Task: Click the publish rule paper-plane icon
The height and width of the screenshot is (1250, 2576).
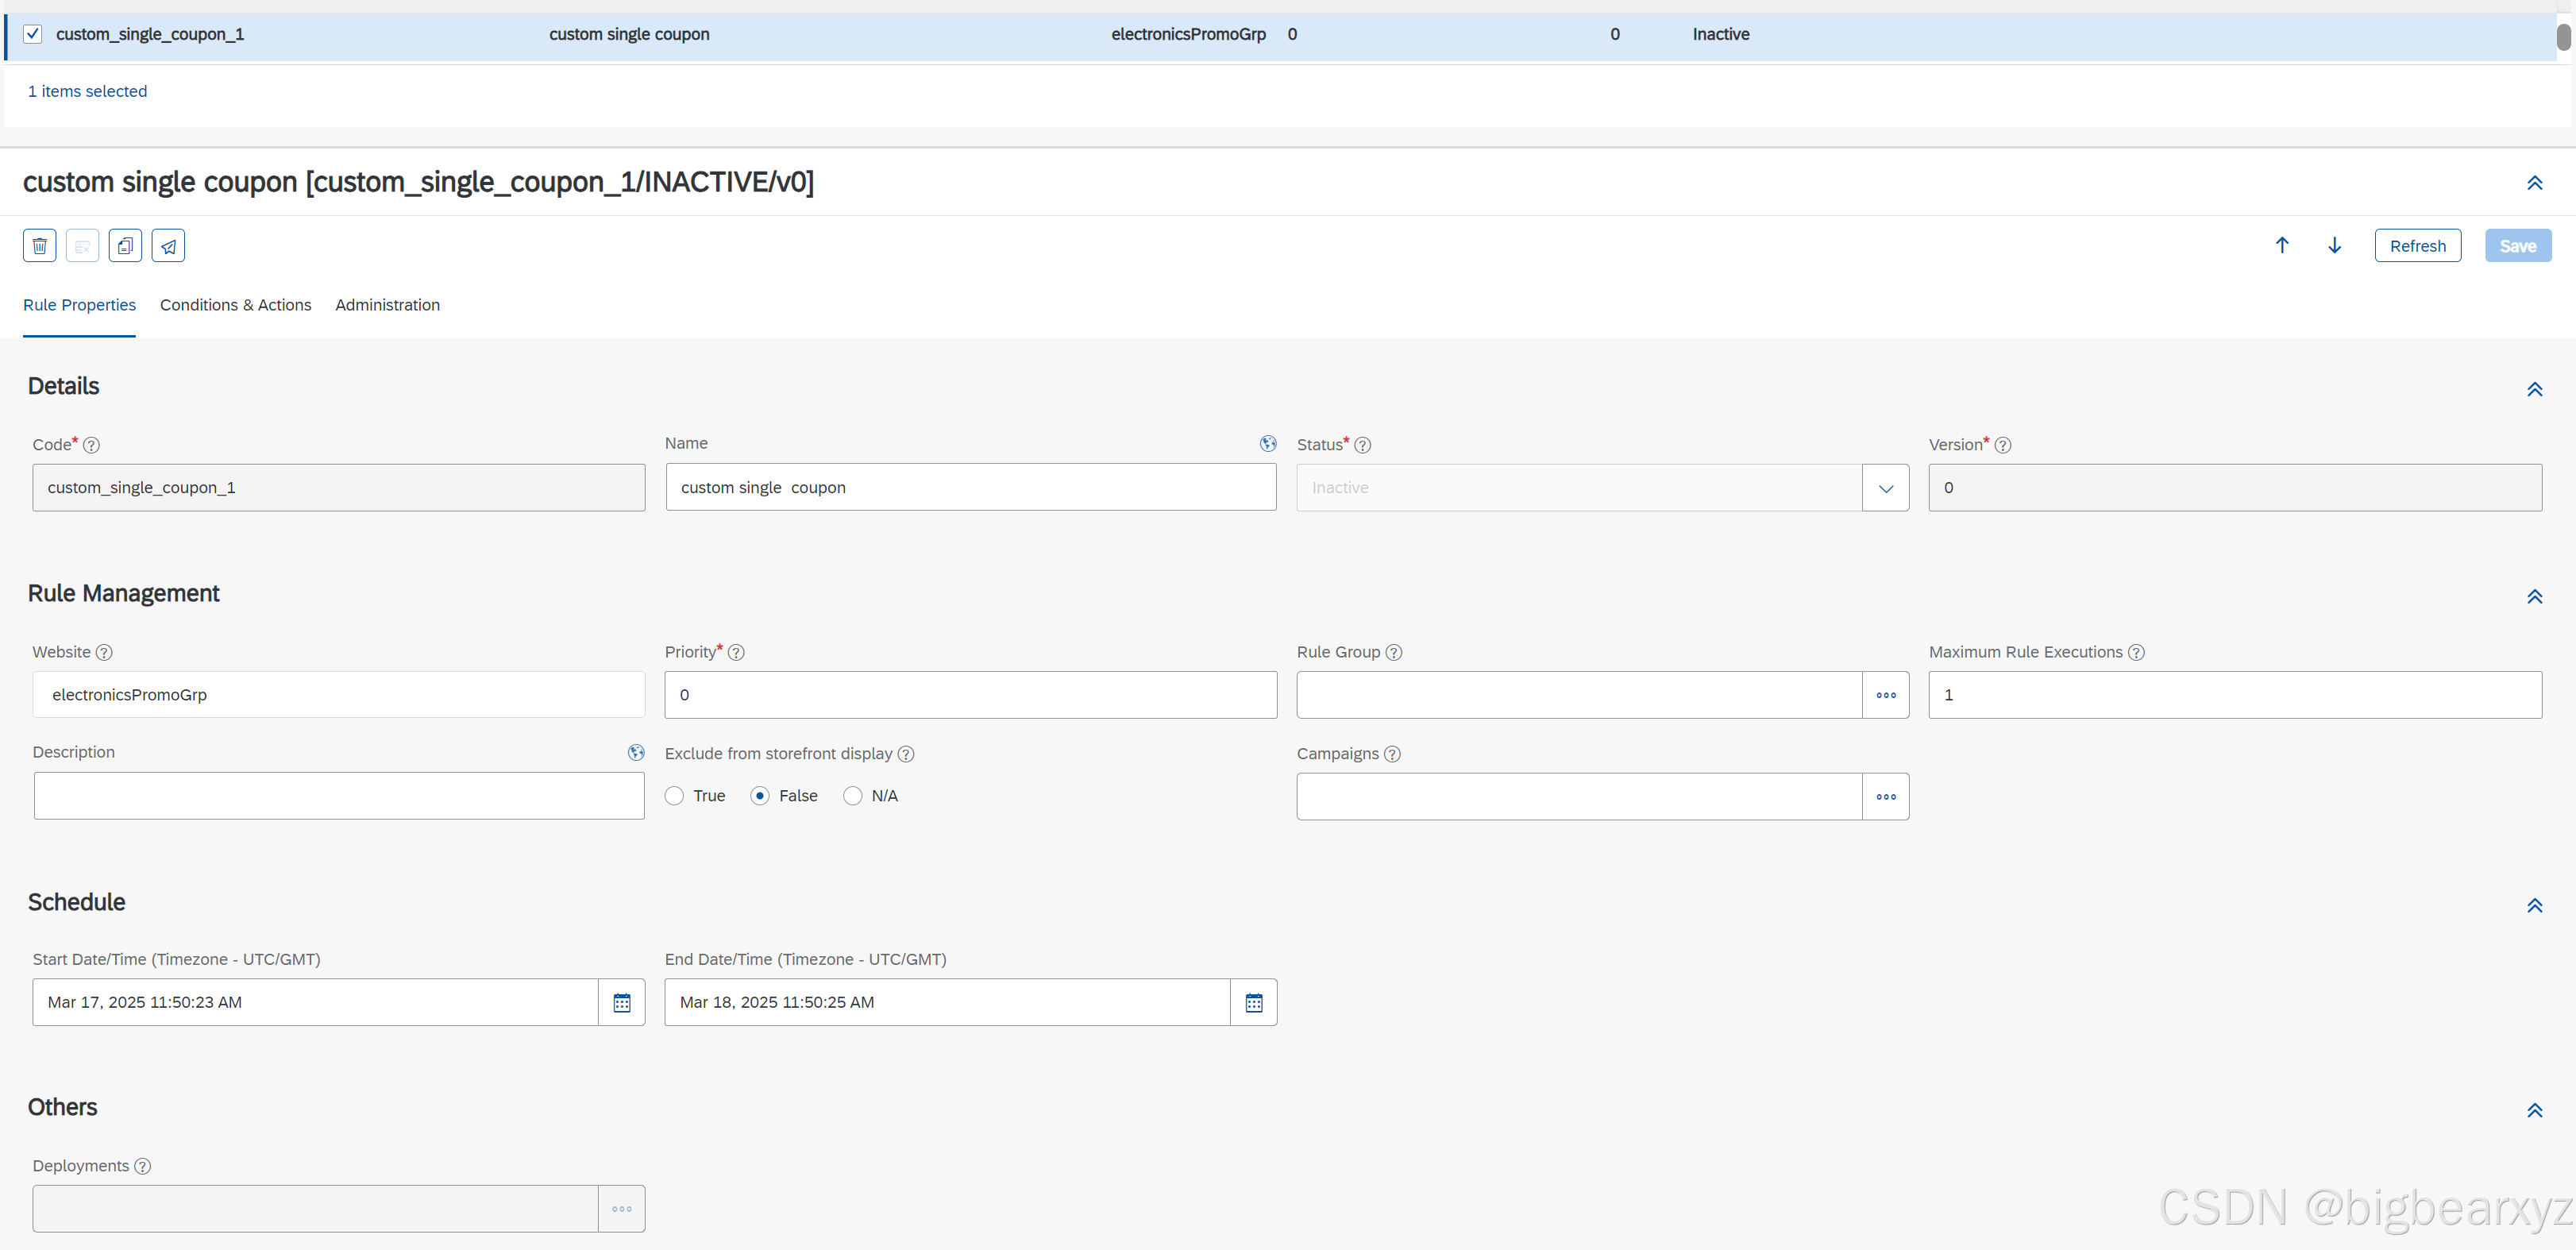Action: 168,246
